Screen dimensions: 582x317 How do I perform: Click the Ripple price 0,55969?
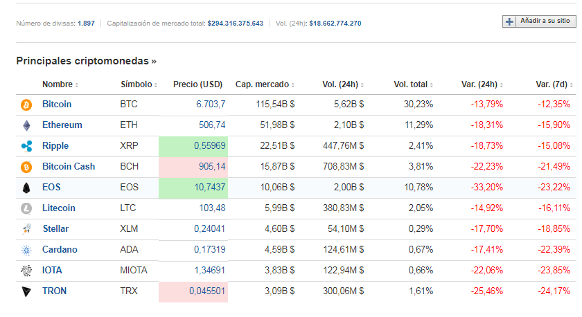[x=210, y=146]
